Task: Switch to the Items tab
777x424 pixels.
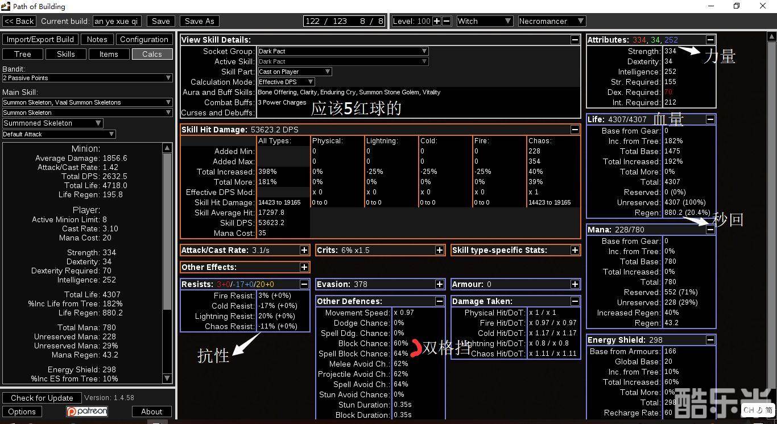Action: (x=109, y=54)
